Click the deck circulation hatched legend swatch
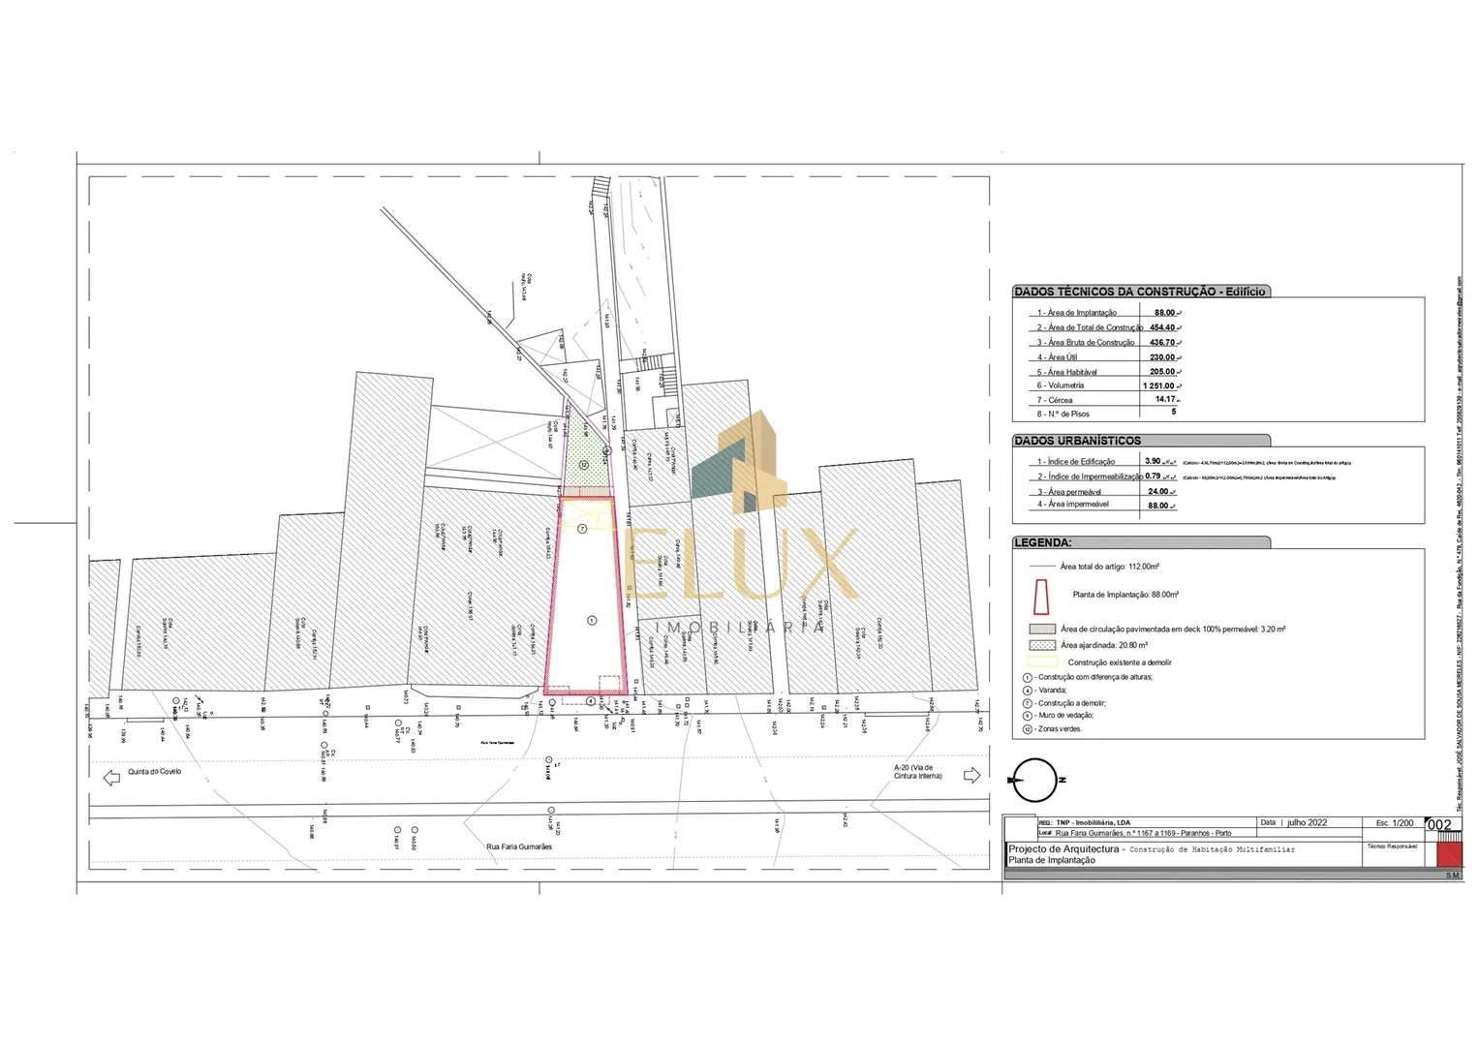The image size is (1479, 1046). [x=1041, y=629]
